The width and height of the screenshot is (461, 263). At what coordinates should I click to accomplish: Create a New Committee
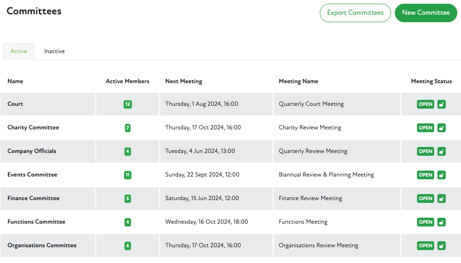[x=426, y=13]
